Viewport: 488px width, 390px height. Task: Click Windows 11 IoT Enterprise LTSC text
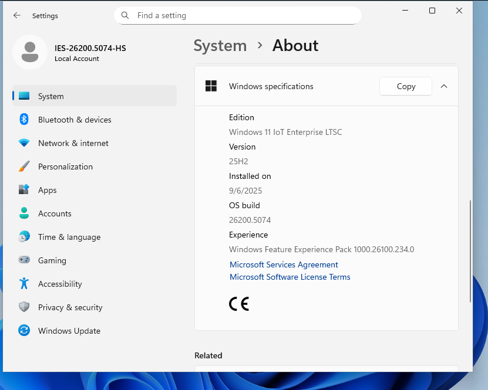point(285,132)
